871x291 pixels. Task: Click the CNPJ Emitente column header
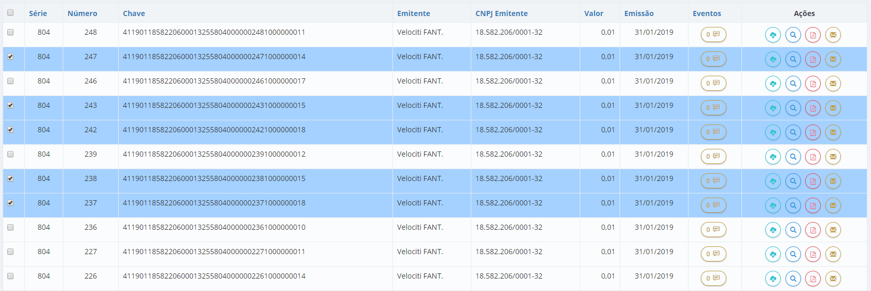[501, 13]
